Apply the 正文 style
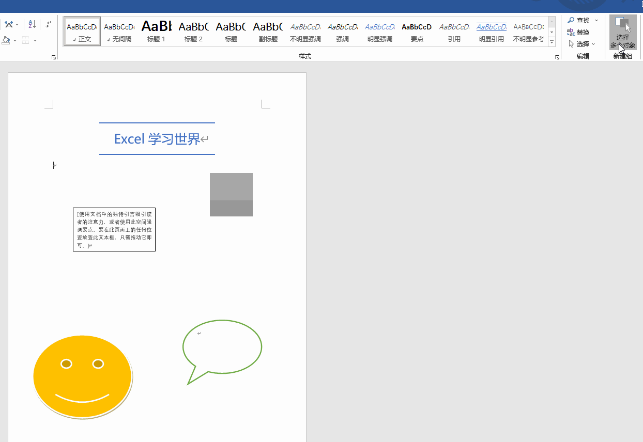 point(82,31)
